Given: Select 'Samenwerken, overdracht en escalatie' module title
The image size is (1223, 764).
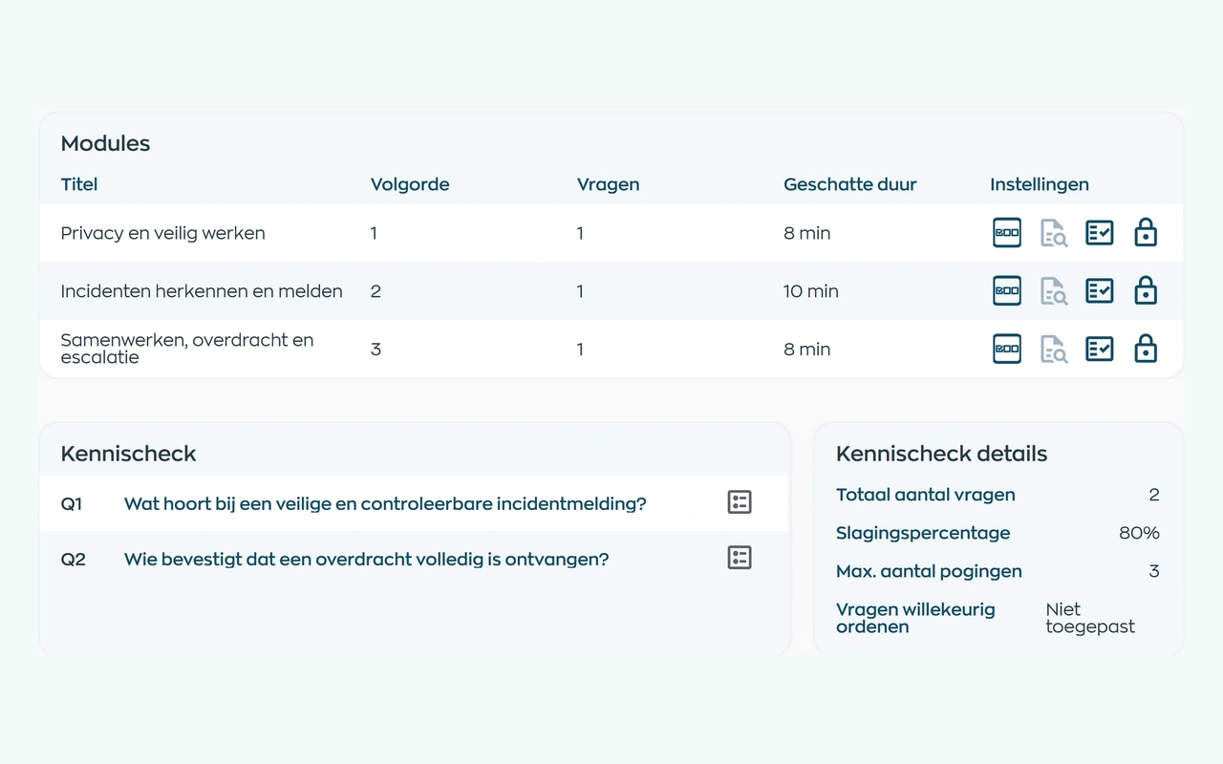Looking at the screenshot, I should click(187, 349).
